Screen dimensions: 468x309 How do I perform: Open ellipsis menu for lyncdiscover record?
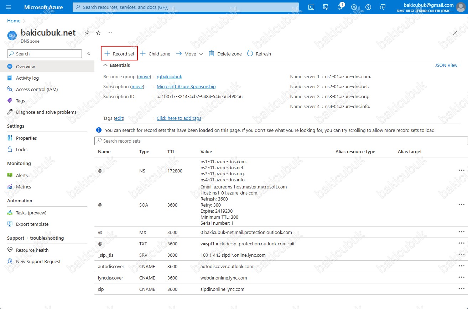coord(462,277)
